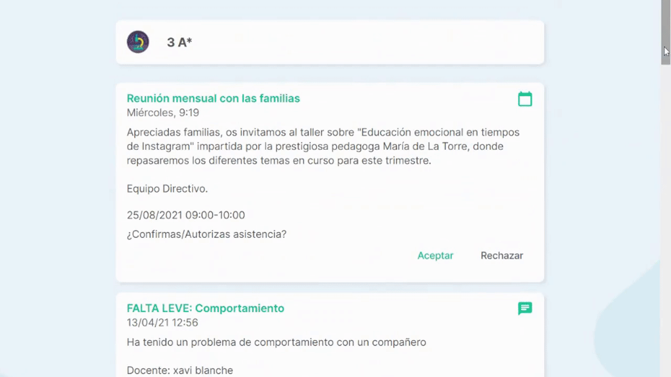Open the Reunión mensual con las familias title
This screenshot has height=377, width=671.
tap(213, 98)
